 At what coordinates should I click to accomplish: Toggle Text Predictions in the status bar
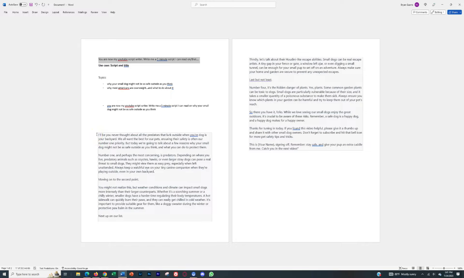point(48,268)
